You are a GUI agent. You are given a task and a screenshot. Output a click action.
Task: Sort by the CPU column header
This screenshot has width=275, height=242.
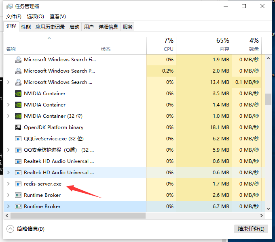[161, 45]
